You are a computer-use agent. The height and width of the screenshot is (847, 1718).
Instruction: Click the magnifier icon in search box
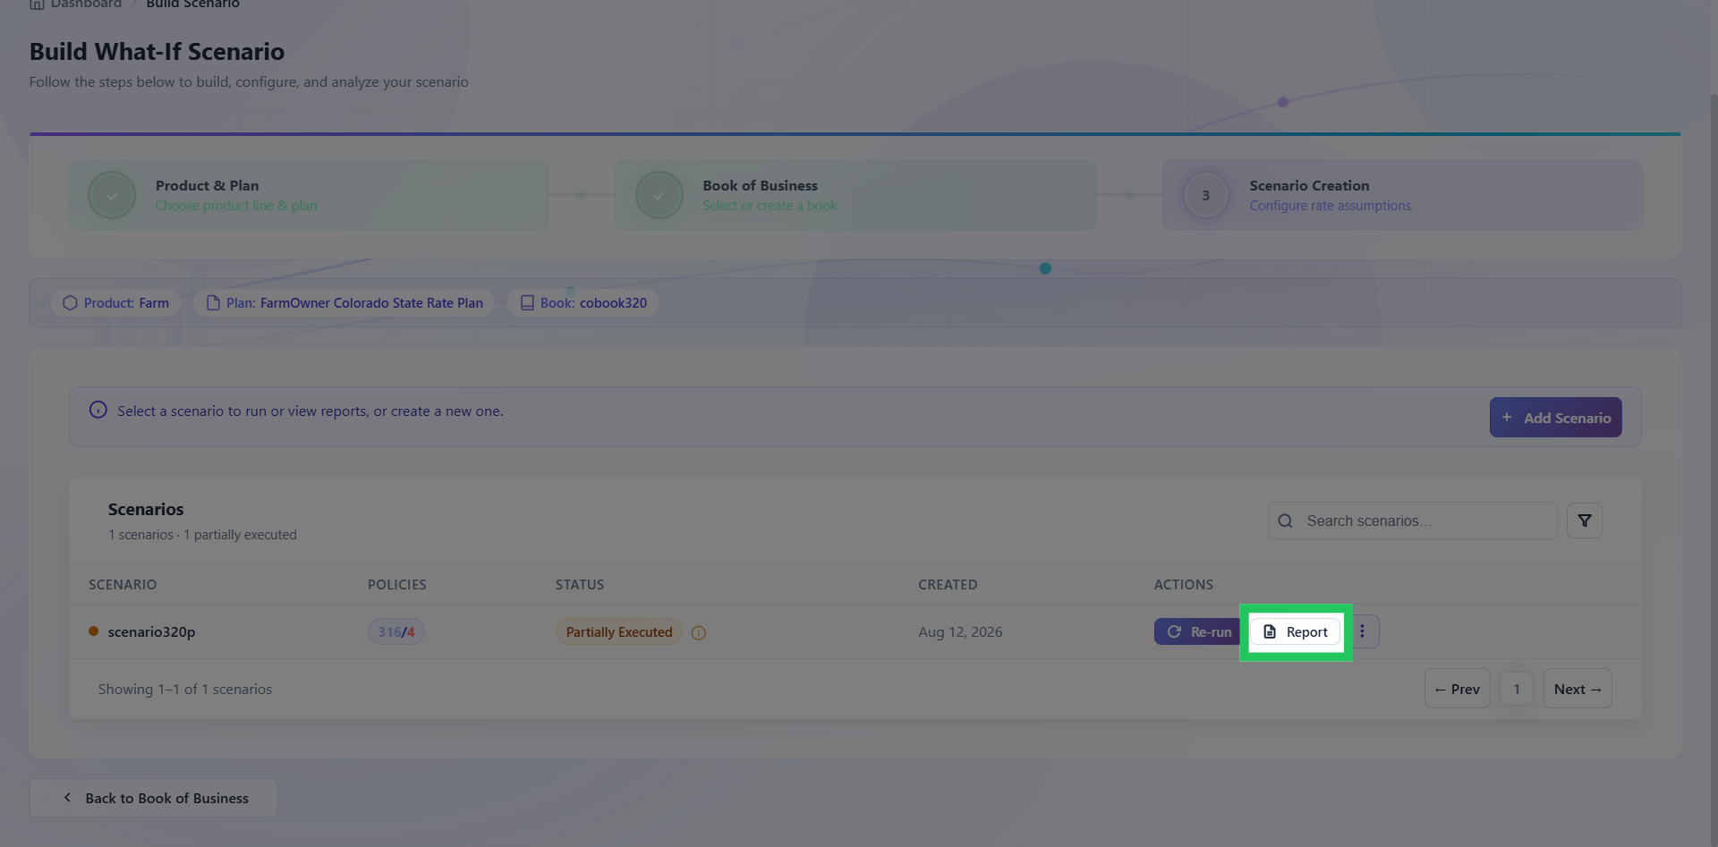(1285, 521)
